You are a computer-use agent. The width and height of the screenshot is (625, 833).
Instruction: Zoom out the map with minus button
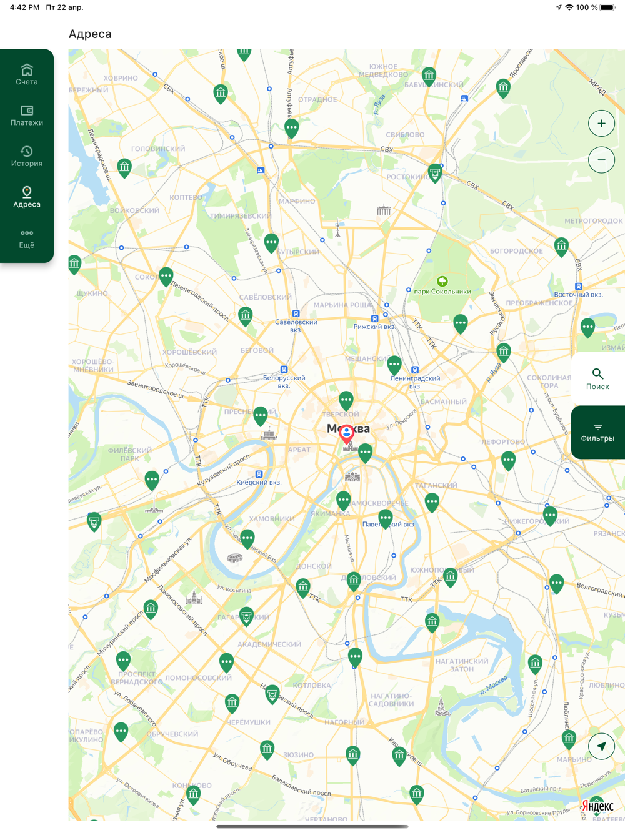tap(601, 160)
